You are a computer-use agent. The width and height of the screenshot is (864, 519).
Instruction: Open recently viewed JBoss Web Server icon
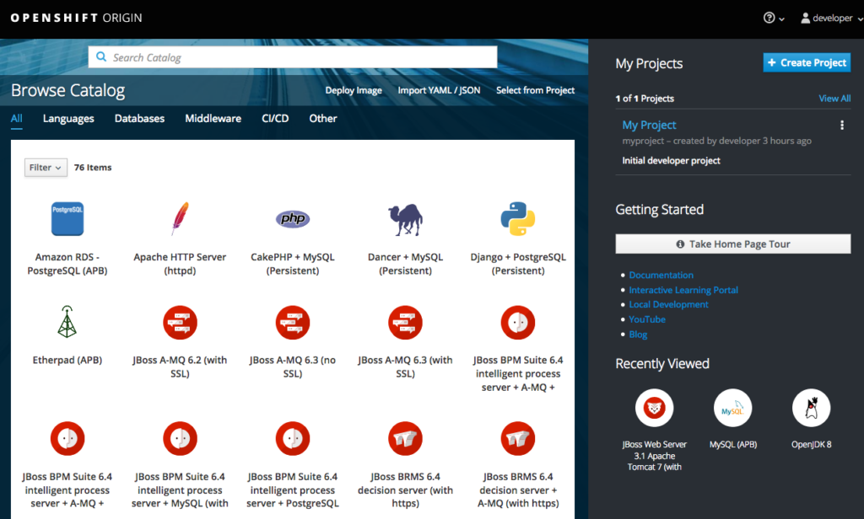point(654,409)
